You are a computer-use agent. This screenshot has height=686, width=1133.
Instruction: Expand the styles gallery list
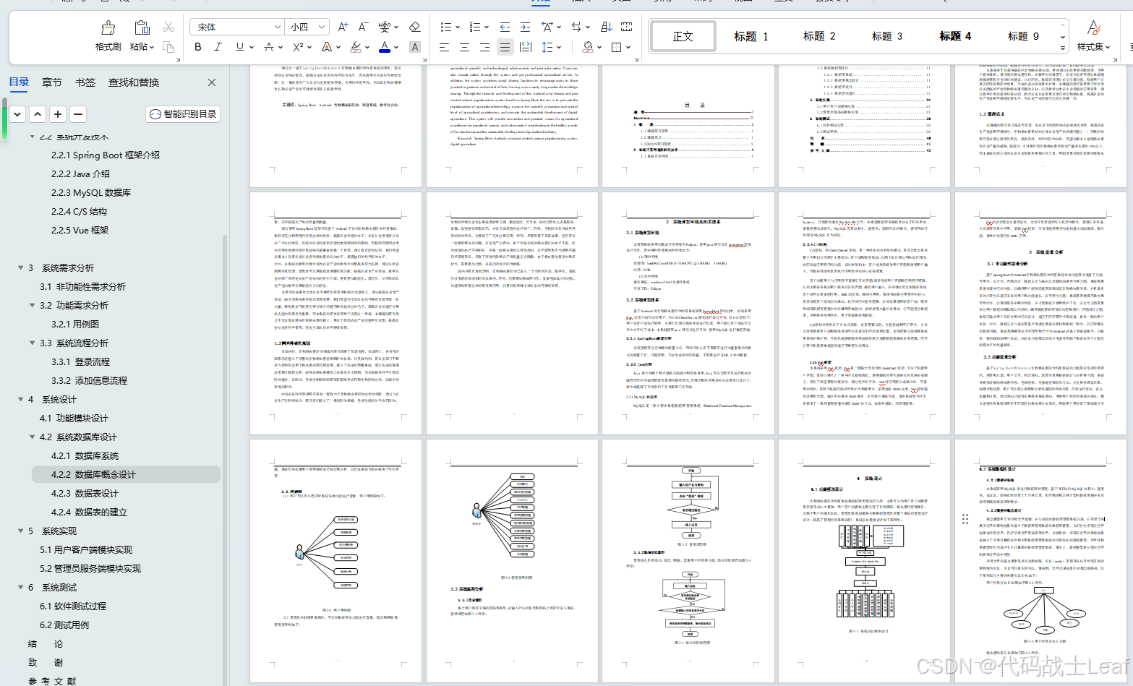[x=1063, y=48]
